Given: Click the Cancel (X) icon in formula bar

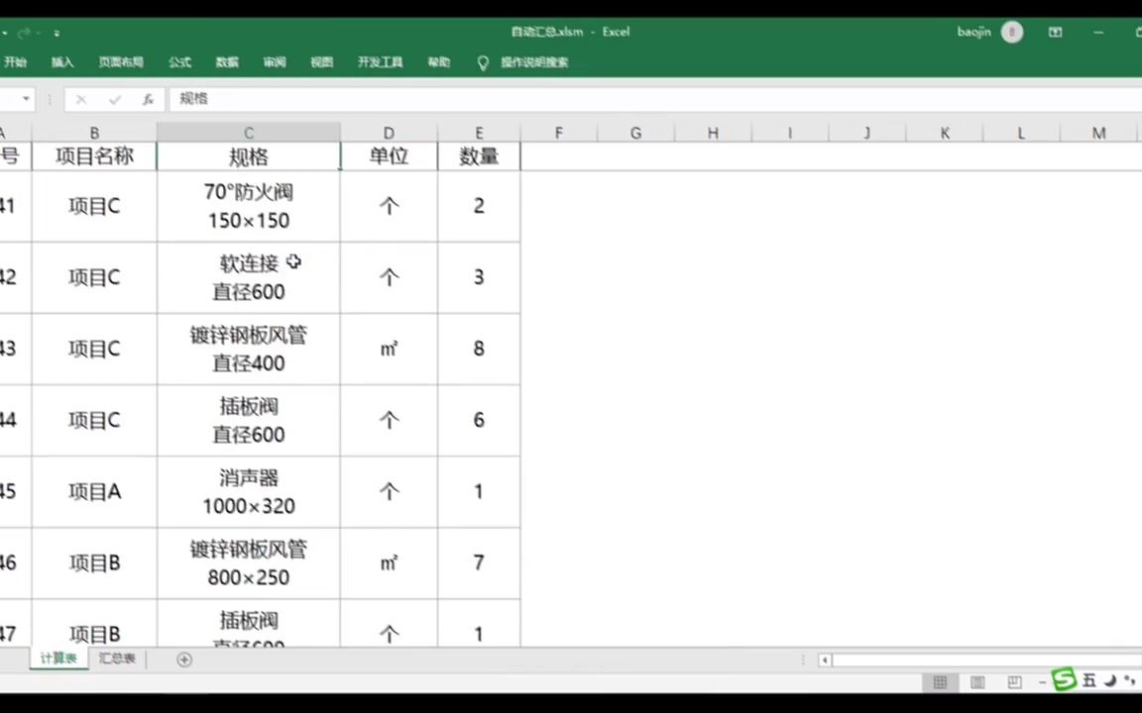Looking at the screenshot, I should click(x=80, y=99).
